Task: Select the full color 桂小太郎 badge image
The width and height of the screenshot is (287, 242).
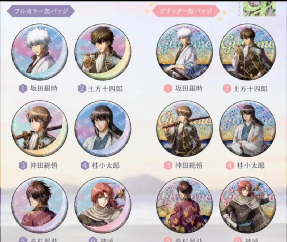Action: coord(103,128)
